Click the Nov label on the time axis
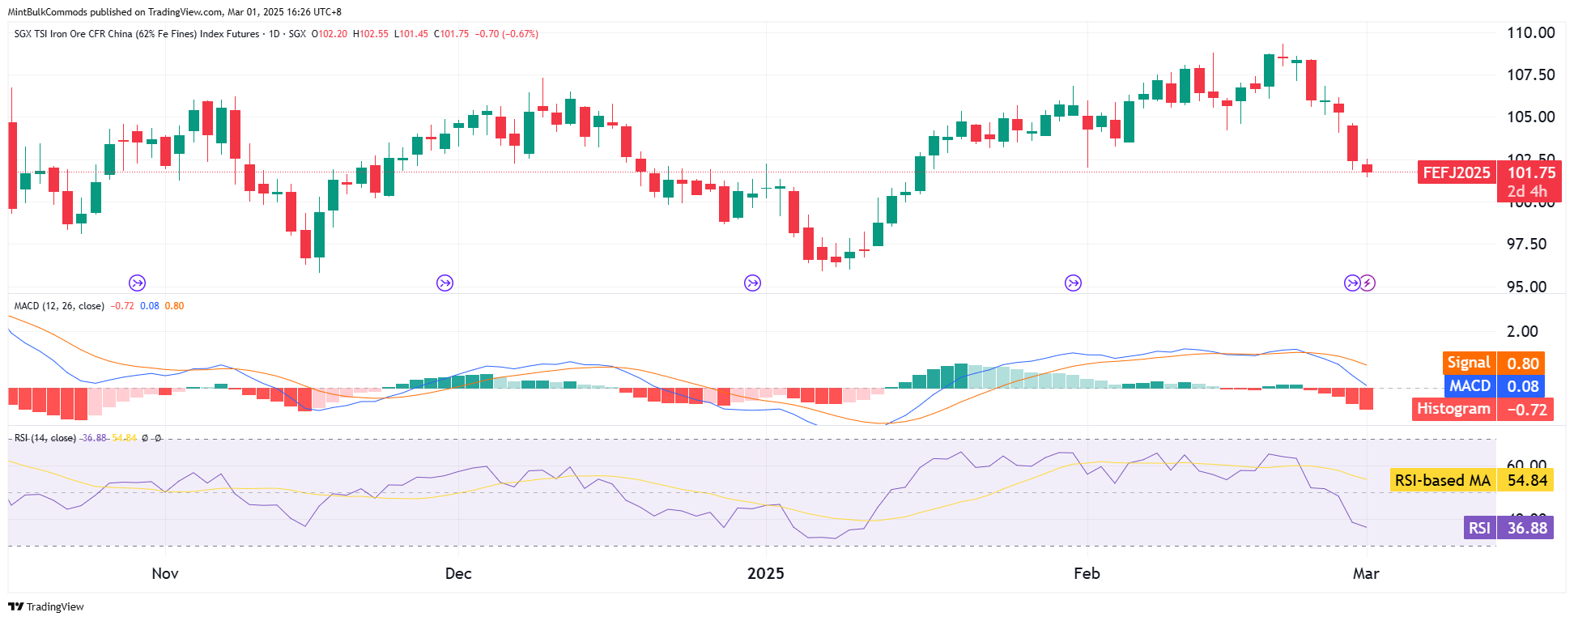This screenshot has width=1574, height=621. (x=165, y=573)
